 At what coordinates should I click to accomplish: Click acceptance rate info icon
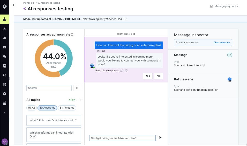point(72,34)
